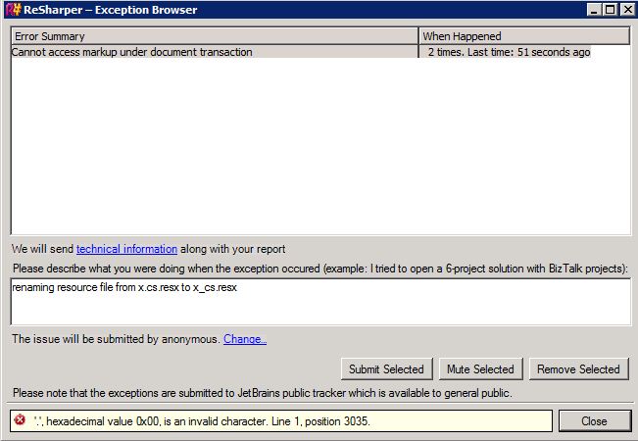Click '2 times. Last time: 51 seconds ago' cell
This screenshot has width=638, height=441.
pos(509,52)
